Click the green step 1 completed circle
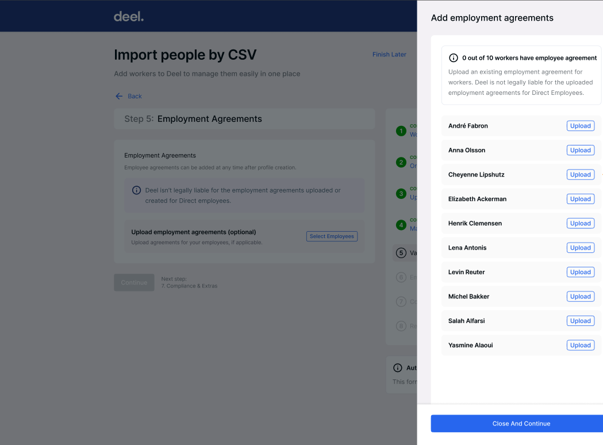 (401, 131)
